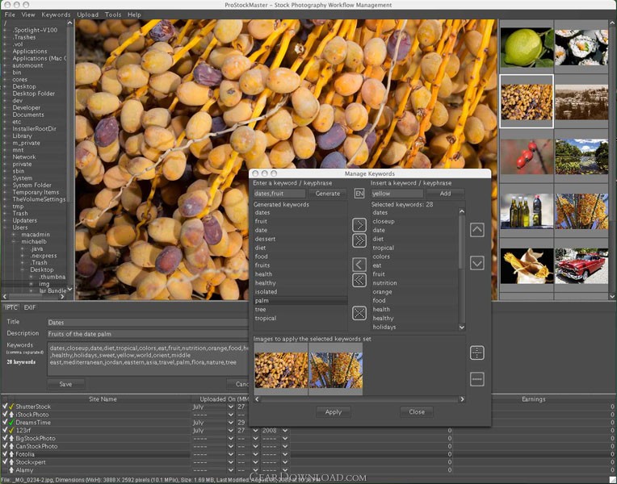This screenshot has width=617, height=484.
Task: Toggle the DreamsTime site checkbox
Action: (5, 422)
